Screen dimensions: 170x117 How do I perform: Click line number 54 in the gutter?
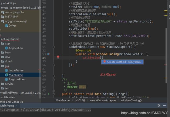point(44,58)
